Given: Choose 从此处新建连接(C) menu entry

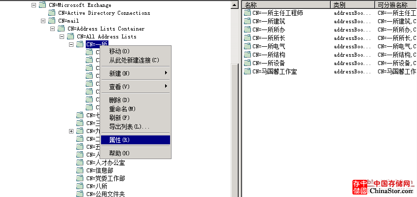Looking at the screenshot, I should 136,60.
